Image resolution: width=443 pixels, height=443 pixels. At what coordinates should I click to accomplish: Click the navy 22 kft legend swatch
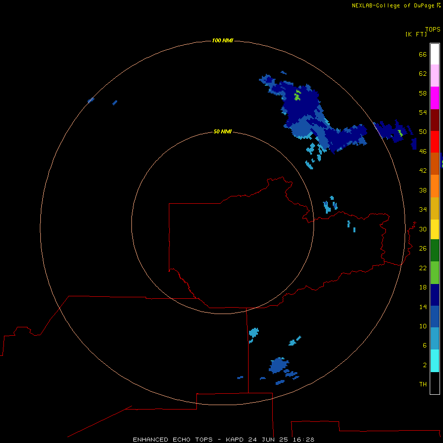tap(435, 295)
